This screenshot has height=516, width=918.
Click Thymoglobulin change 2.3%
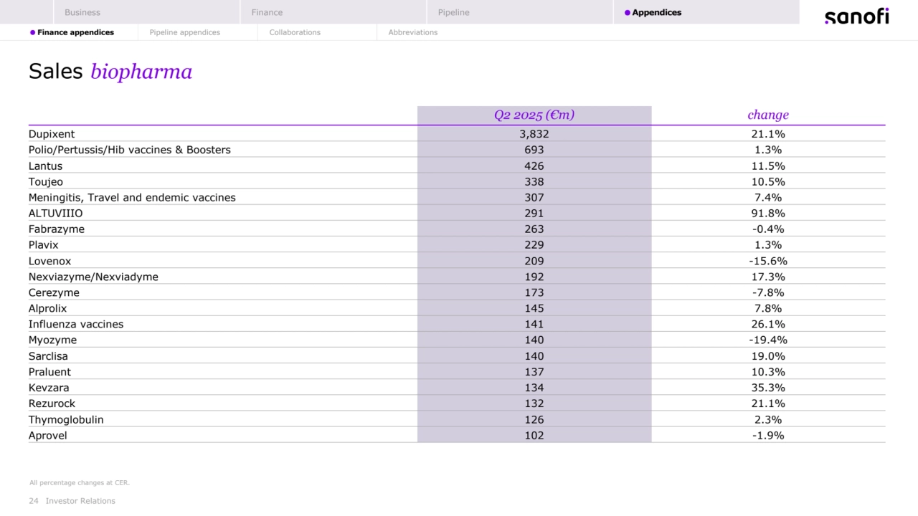(x=767, y=419)
